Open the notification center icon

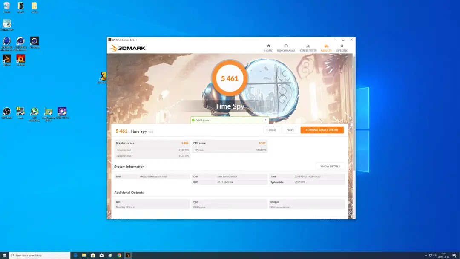(x=454, y=256)
